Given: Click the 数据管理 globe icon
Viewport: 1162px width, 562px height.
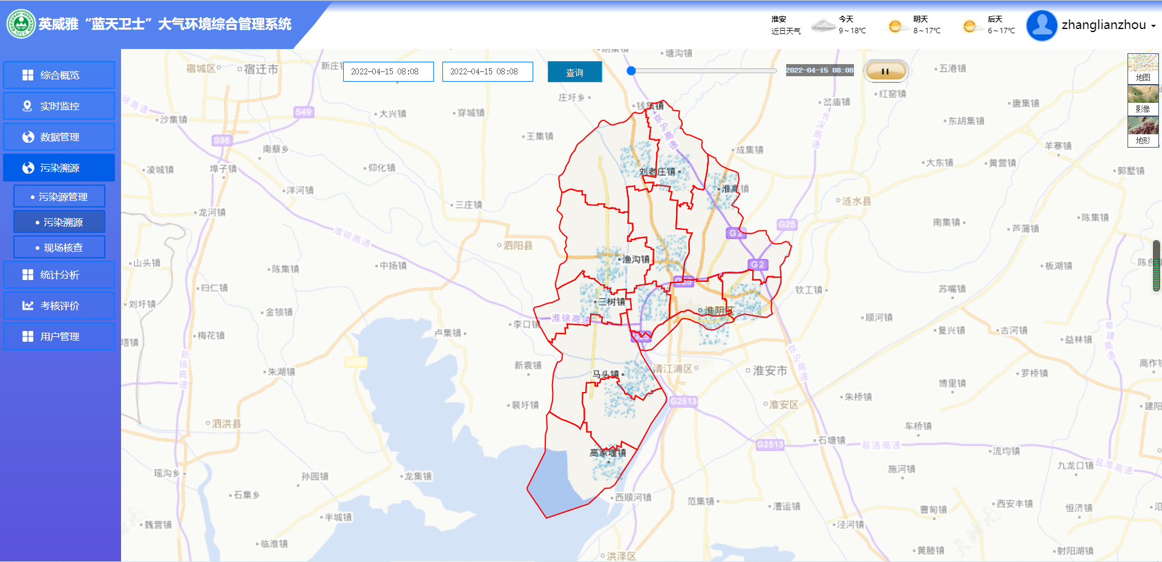Looking at the screenshot, I should [28, 137].
